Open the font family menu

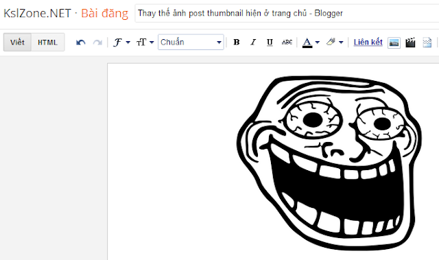pos(121,43)
